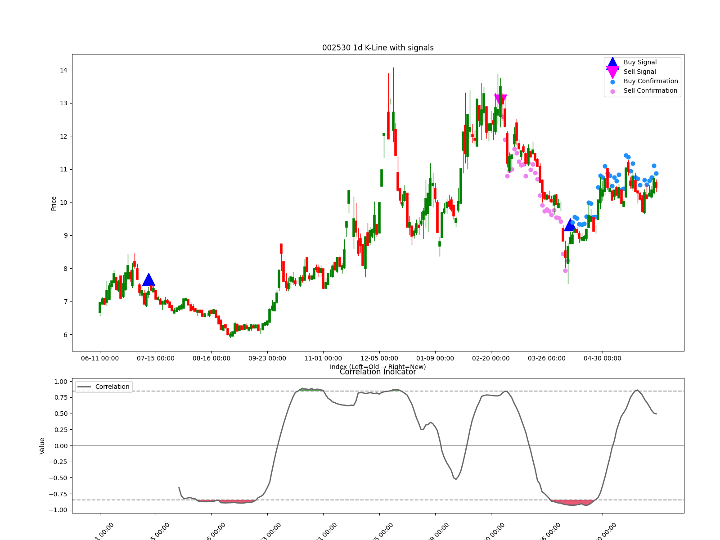Click the 'Value' y-axis label
Viewport: 720px width, 540px height.
pos(42,446)
